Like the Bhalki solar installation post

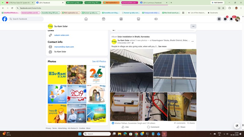(x=125, y=127)
